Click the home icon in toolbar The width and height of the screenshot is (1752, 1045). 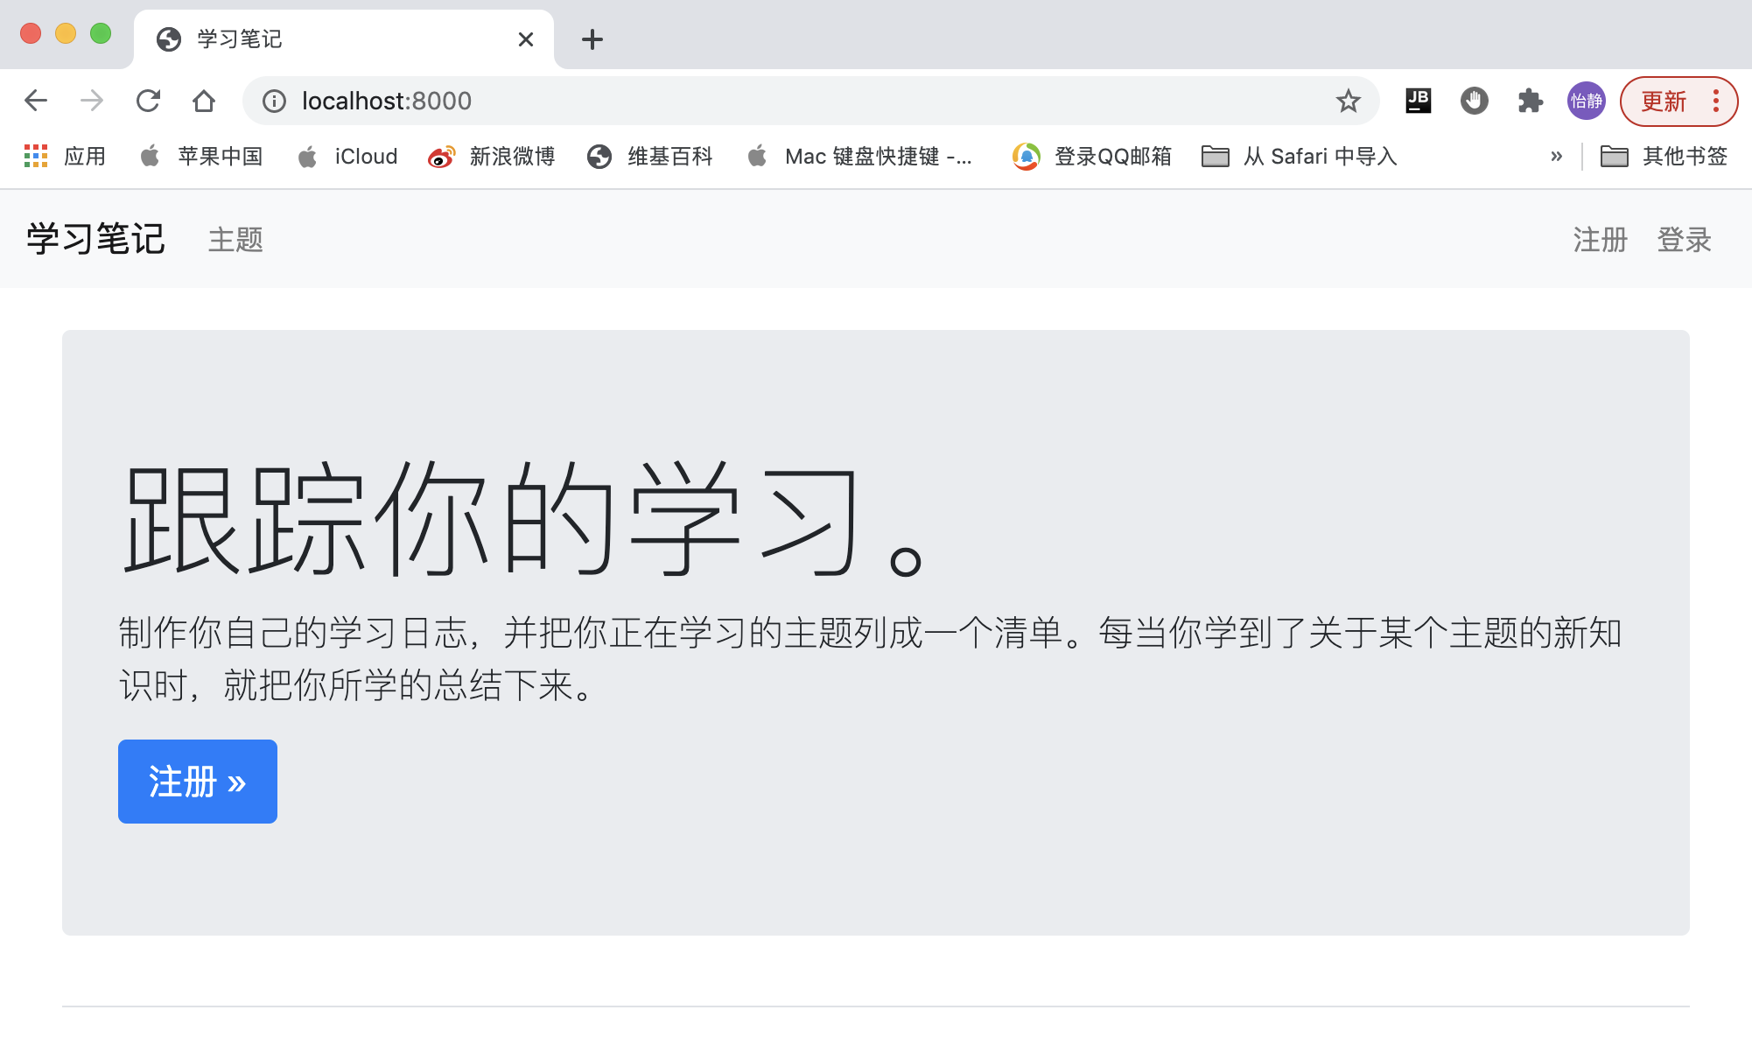(204, 101)
